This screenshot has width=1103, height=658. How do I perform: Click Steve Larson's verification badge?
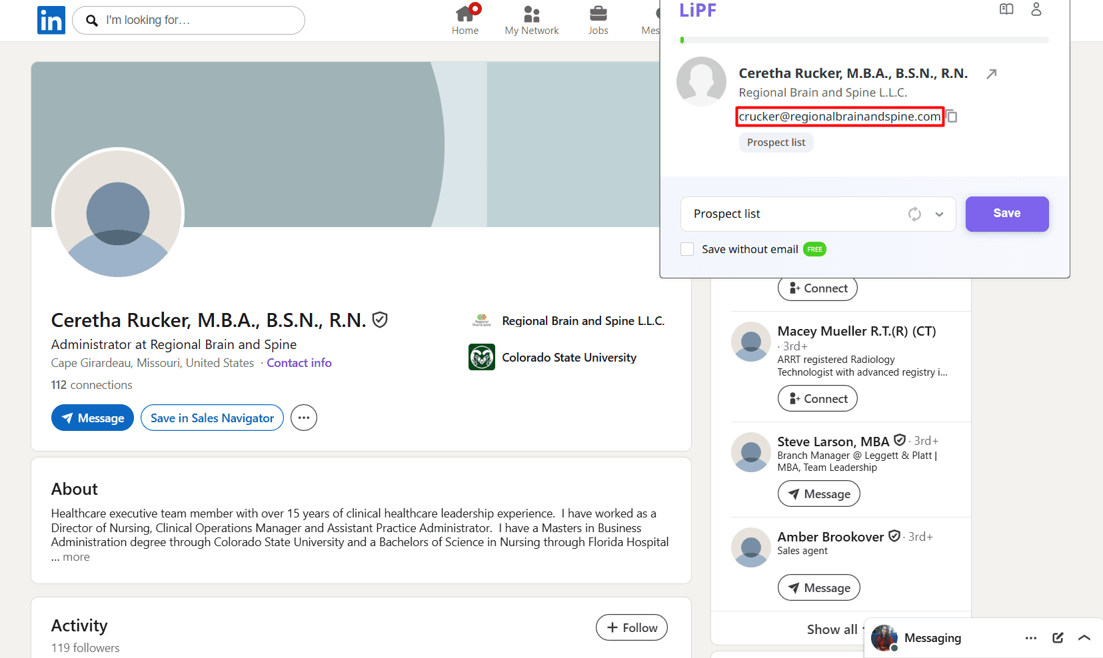coord(900,440)
